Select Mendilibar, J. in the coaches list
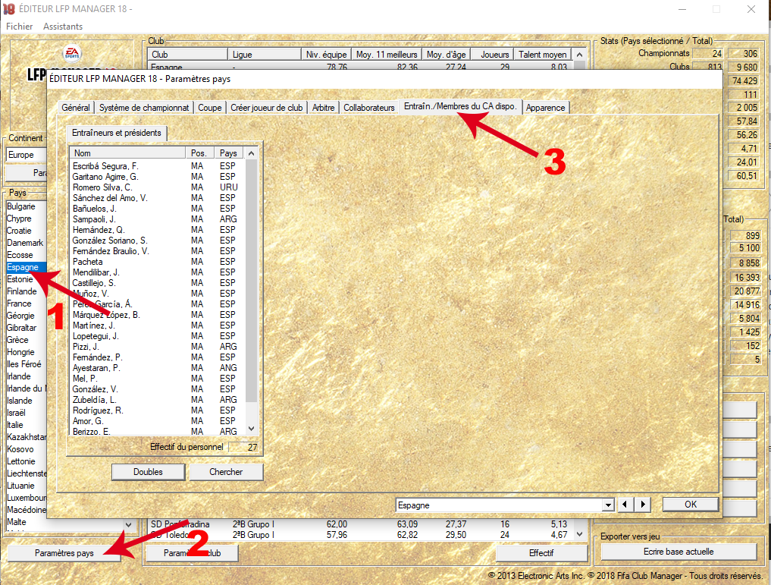This screenshot has width=771, height=585. [x=158, y=272]
